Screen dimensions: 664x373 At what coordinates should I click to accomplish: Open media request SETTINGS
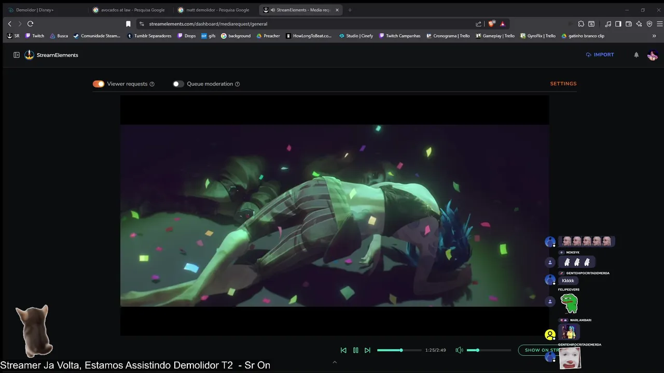[x=563, y=83]
